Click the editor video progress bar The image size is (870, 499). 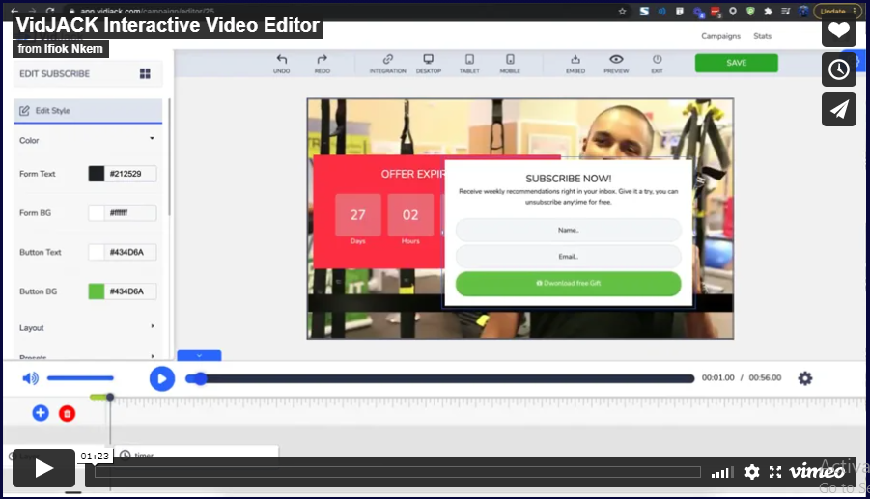(440, 378)
